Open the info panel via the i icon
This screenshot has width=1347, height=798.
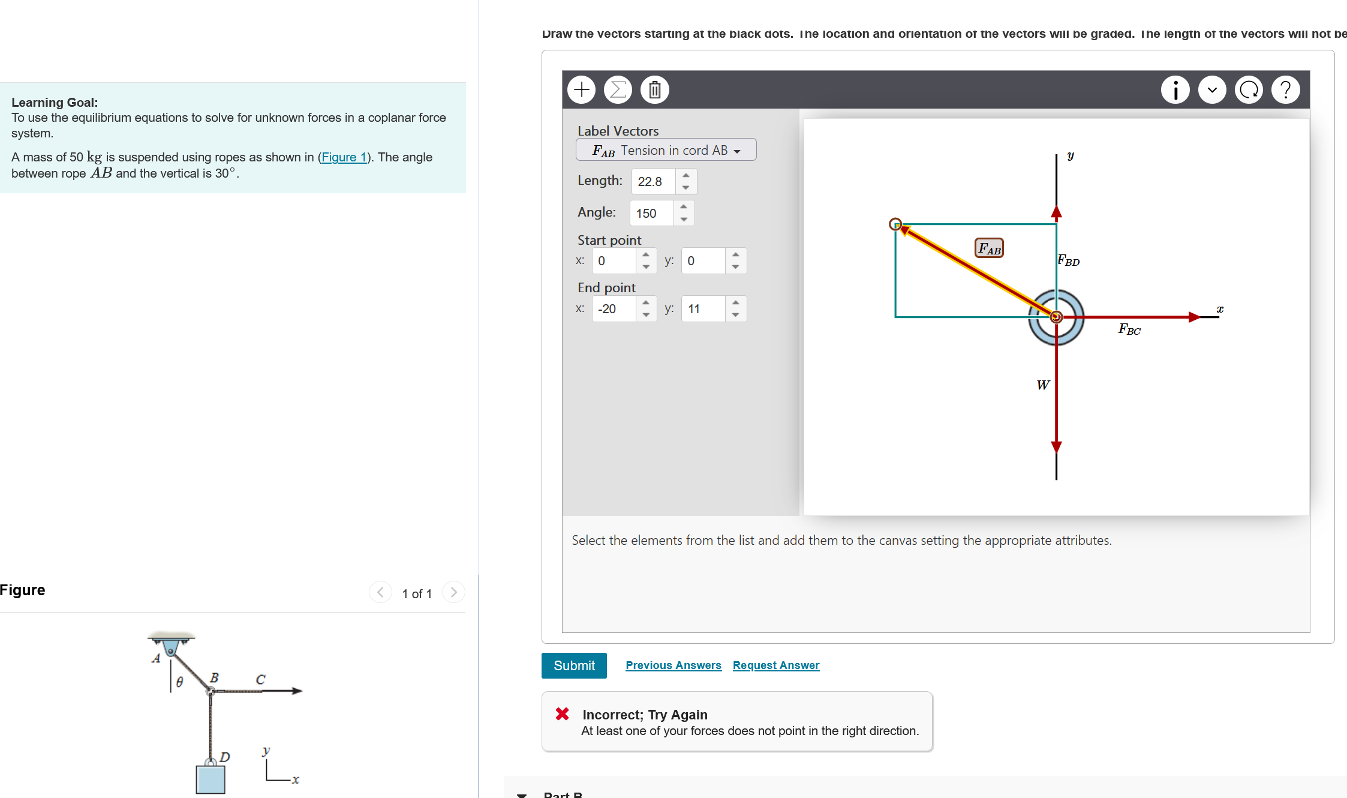pos(1175,89)
